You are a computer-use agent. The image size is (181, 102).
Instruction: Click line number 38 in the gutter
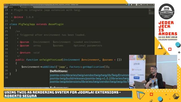coord(6,77)
